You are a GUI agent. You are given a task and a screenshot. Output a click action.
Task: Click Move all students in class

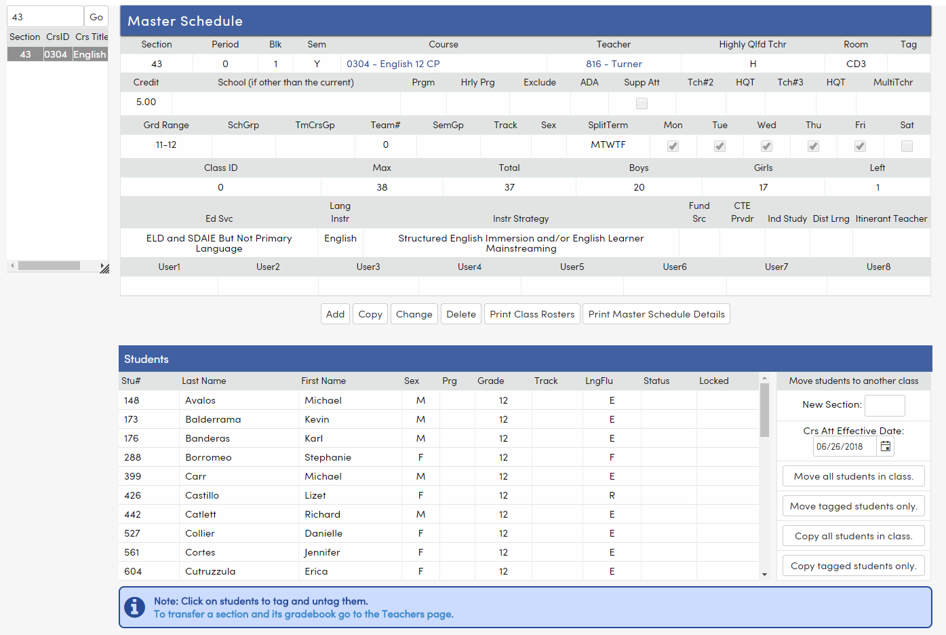click(853, 476)
